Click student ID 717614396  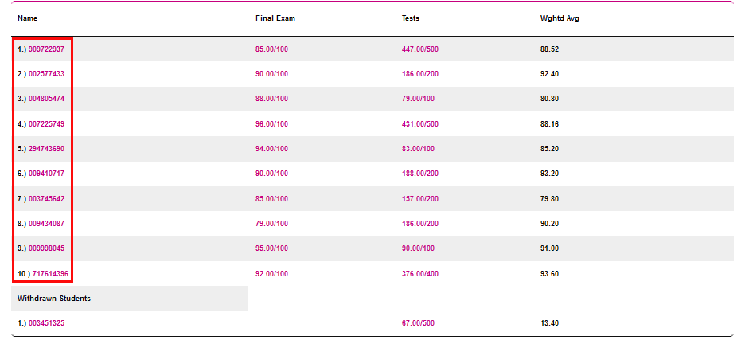[50, 274]
